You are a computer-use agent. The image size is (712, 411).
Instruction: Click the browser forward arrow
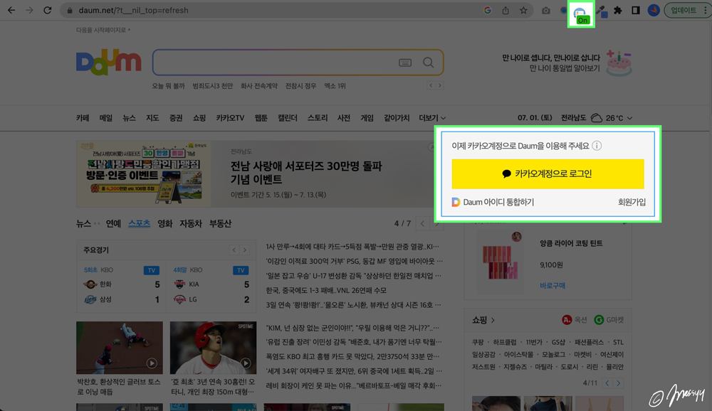29,10
